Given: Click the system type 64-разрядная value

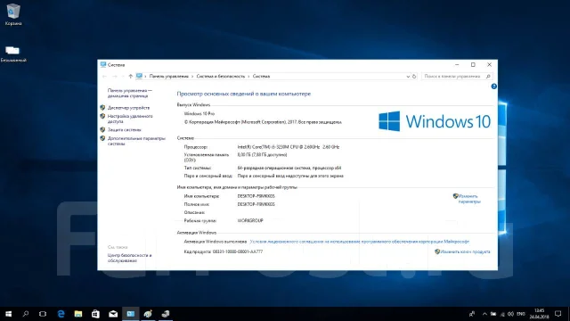Looking at the screenshot, I should pos(289,168).
